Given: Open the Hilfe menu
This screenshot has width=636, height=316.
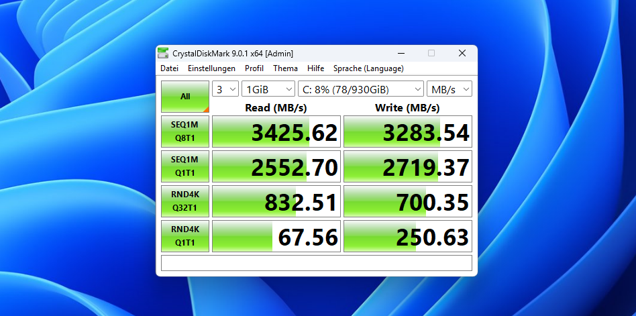Looking at the screenshot, I should (x=315, y=68).
